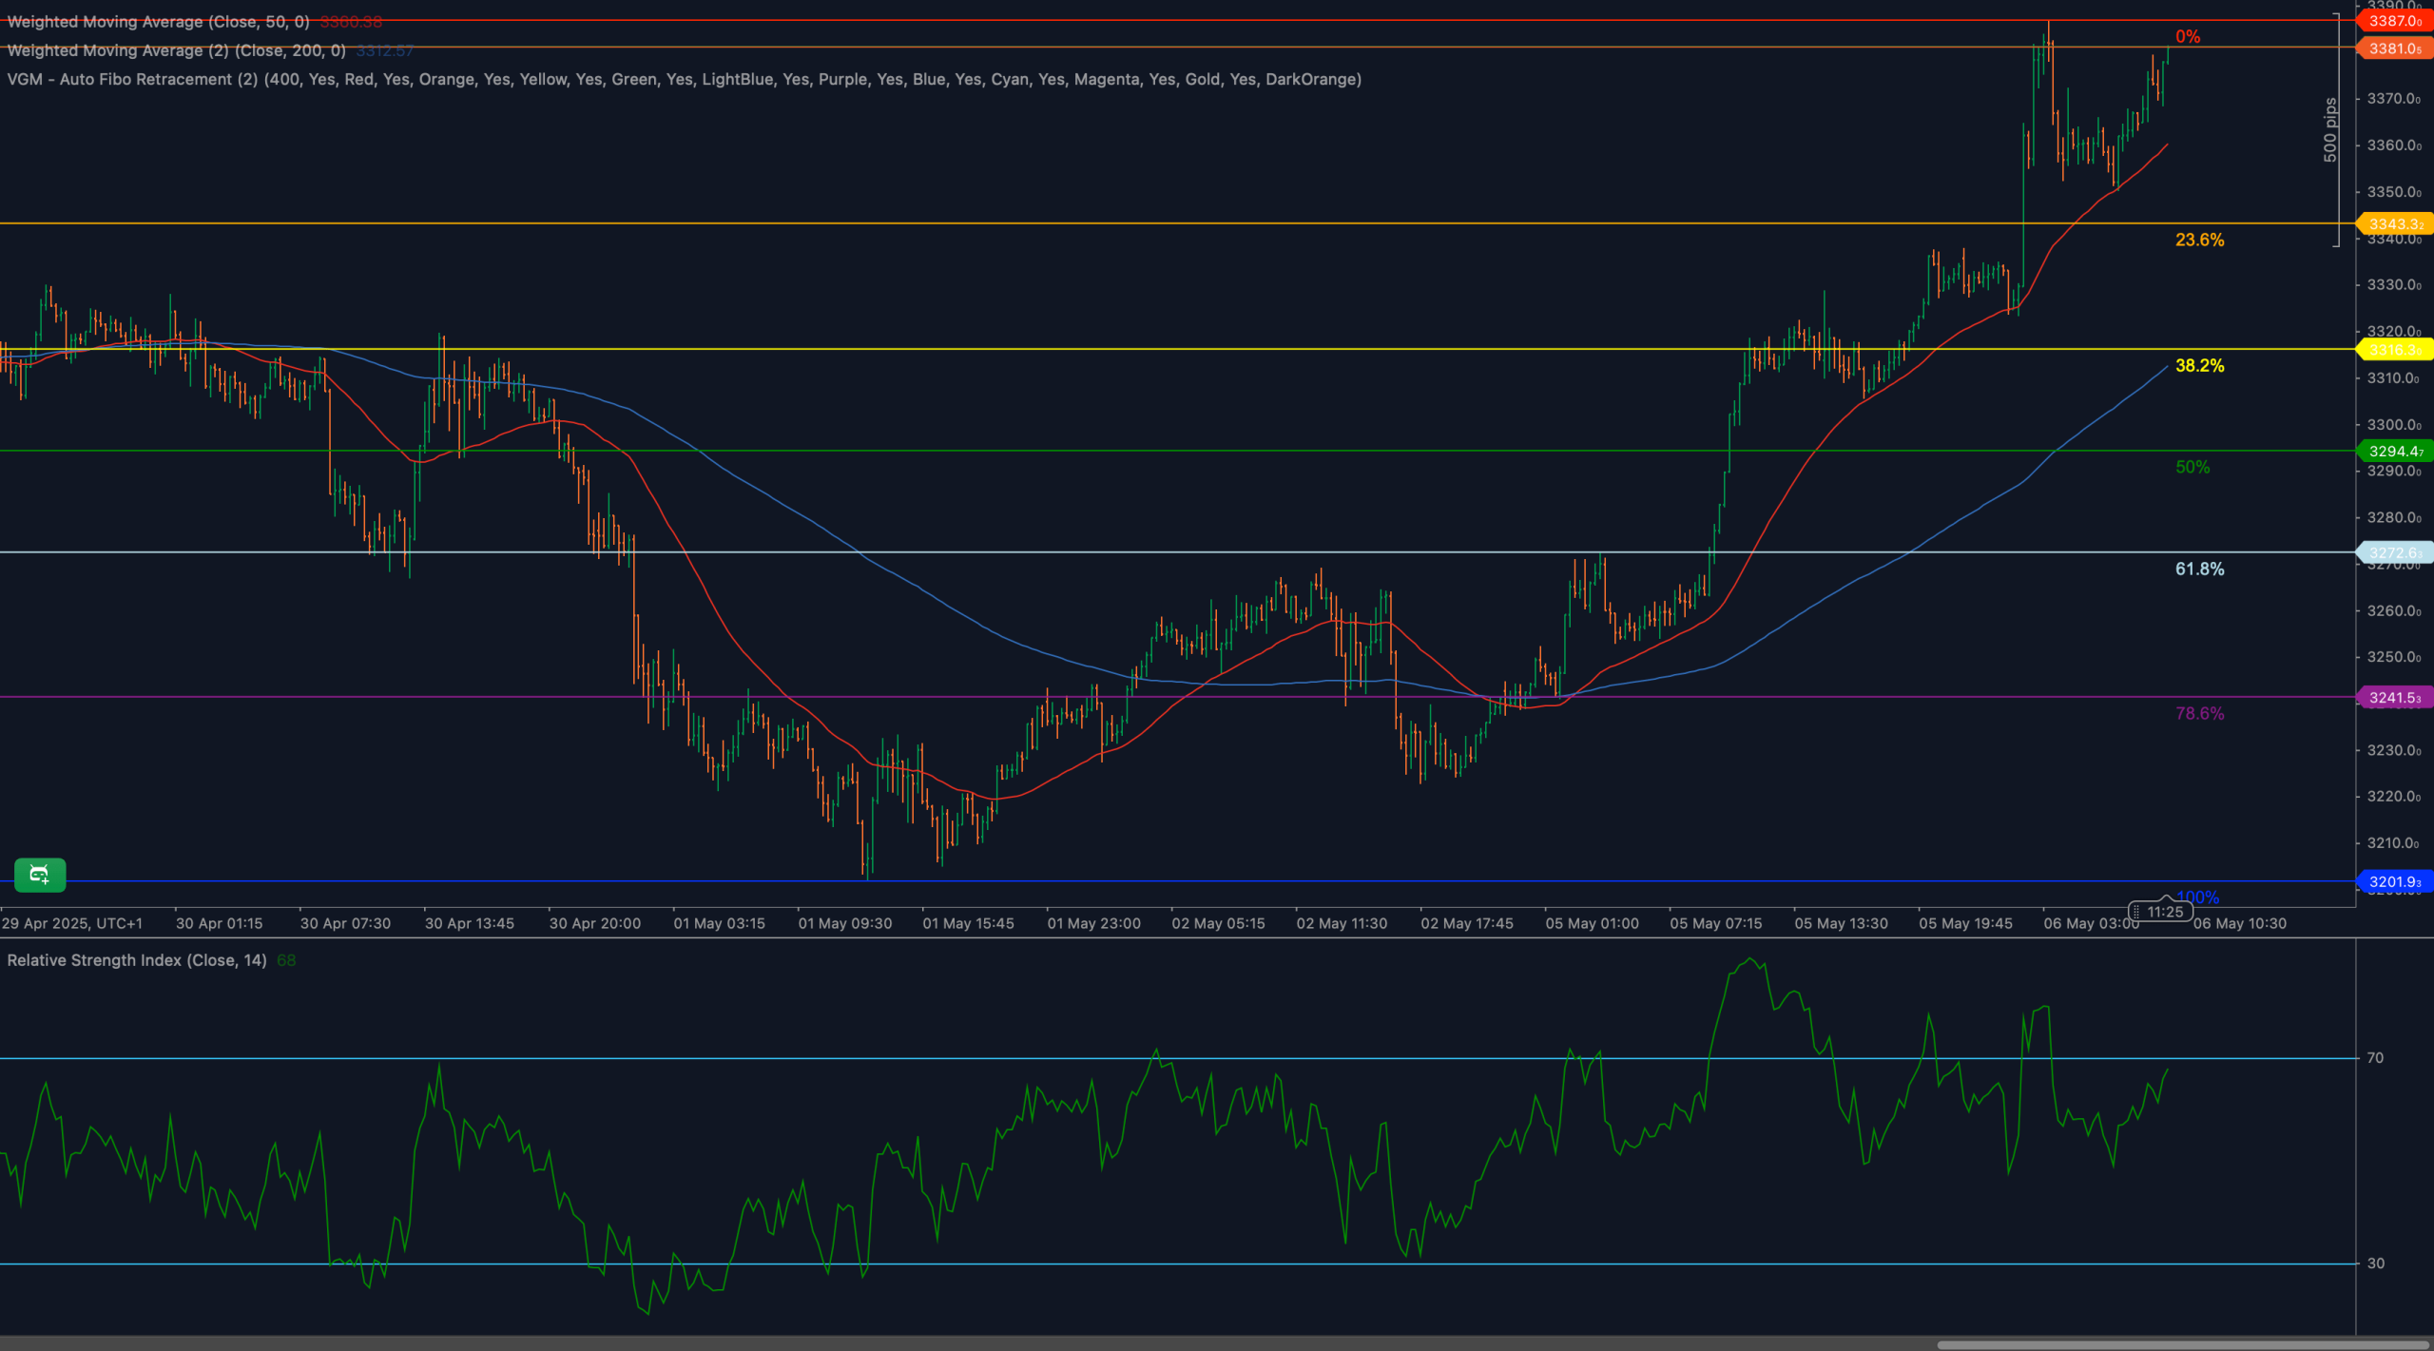2434x1351 pixels.
Task: Click the 0% Fibonacci level label
Action: (x=2188, y=37)
